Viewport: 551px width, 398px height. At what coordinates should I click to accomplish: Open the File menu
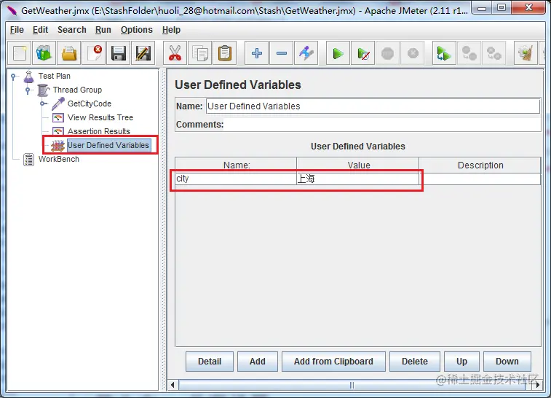[17, 30]
